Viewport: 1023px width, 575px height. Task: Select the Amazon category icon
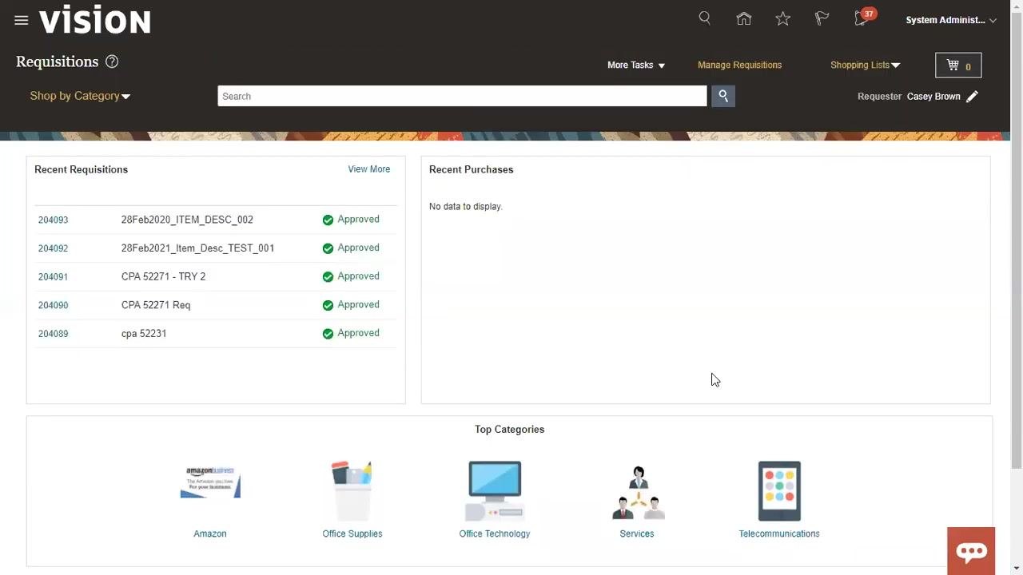coord(210,483)
